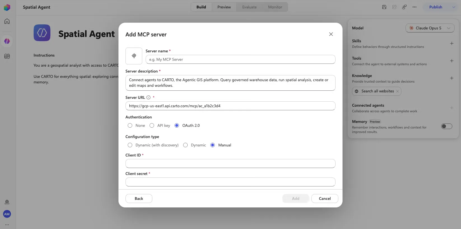Select API key authentication
The image size is (461, 229).
pyautogui.click(x=152, y=125)
